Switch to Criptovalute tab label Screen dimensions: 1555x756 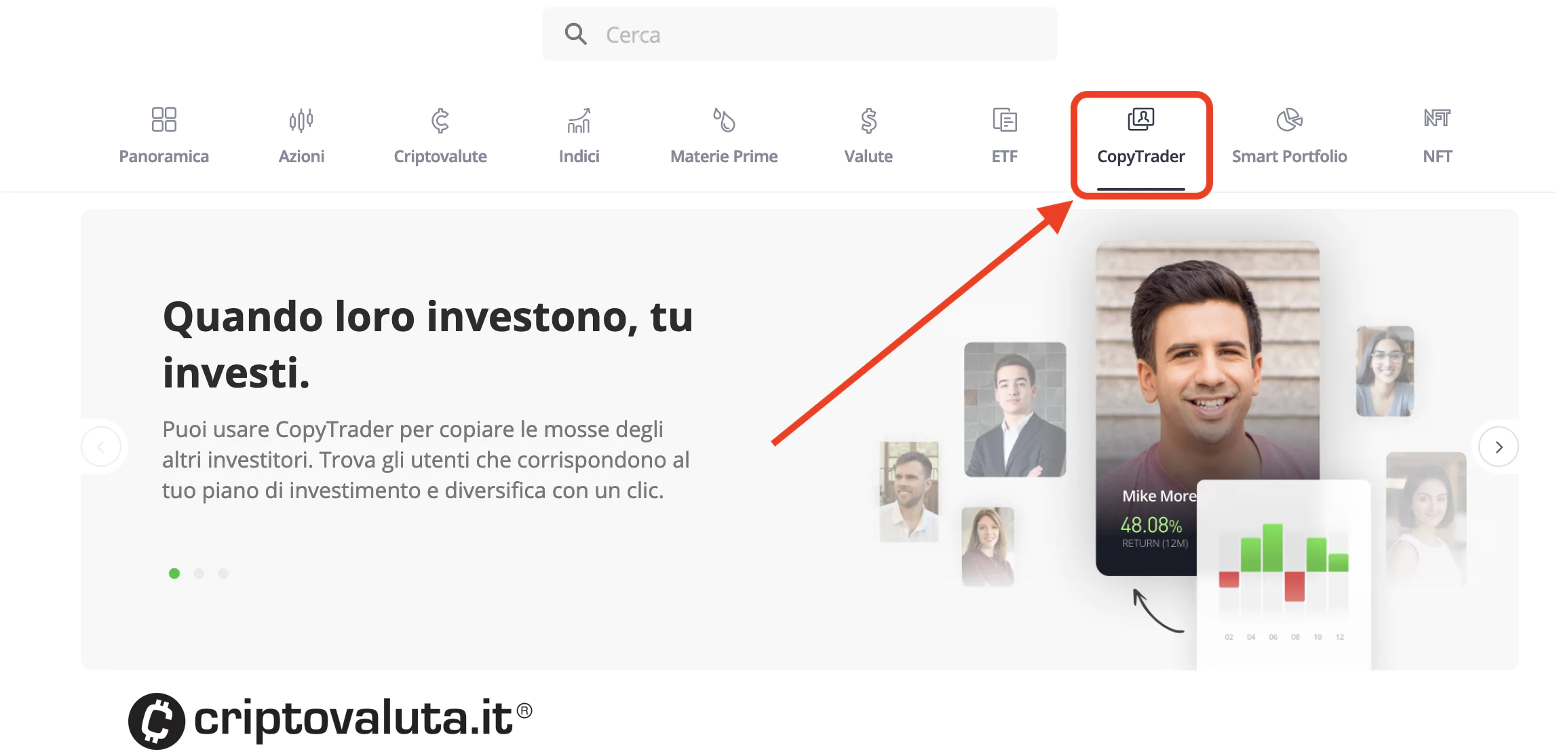tap(440, 157)
